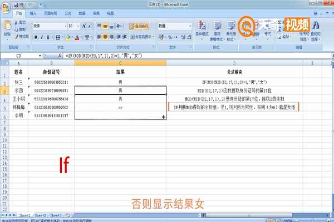The height and width of the screenshot is (222, 334).
Task: Switch to the Sheet2 worksheet tab
Action: coord(41,215)
